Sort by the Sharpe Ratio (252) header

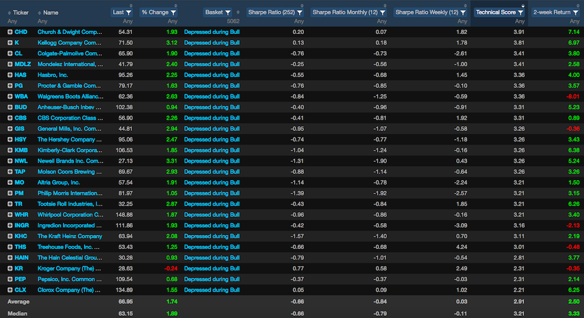[272, 12]
